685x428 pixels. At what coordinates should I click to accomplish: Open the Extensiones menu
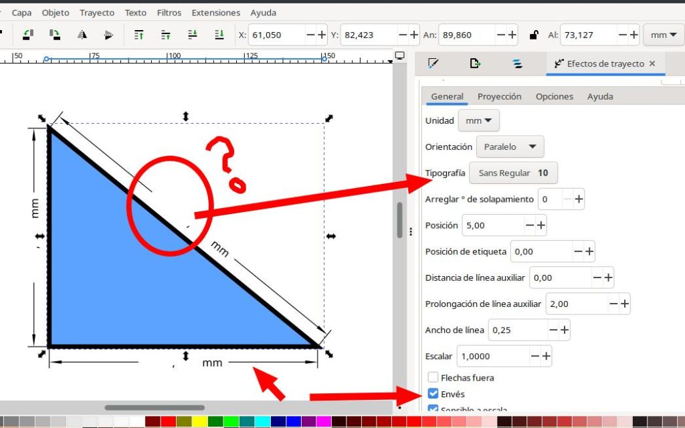(x=216, y=13)
